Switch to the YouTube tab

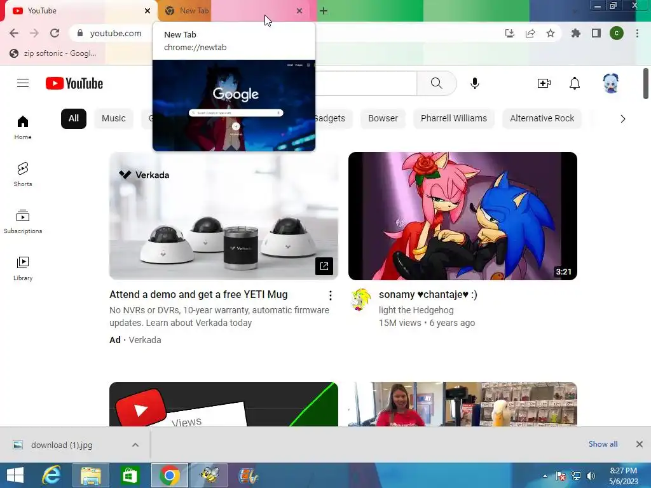(x=79, y=11)
